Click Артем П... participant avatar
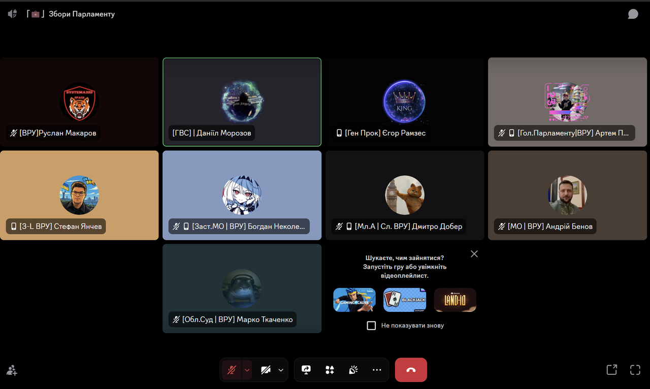Screen dimensions: 650x389 tap(567, 102)
